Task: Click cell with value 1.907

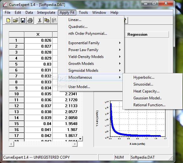Action: point(65,130)
